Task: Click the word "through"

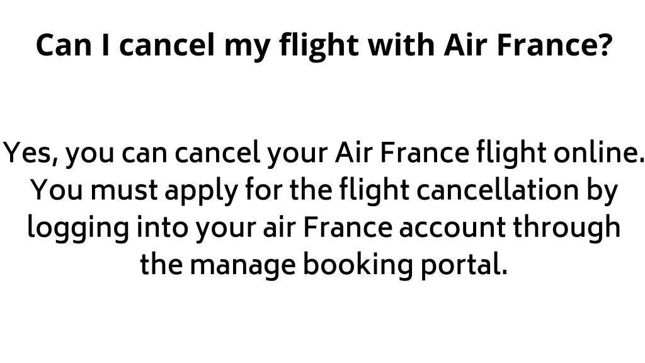Action: (566, 228)
